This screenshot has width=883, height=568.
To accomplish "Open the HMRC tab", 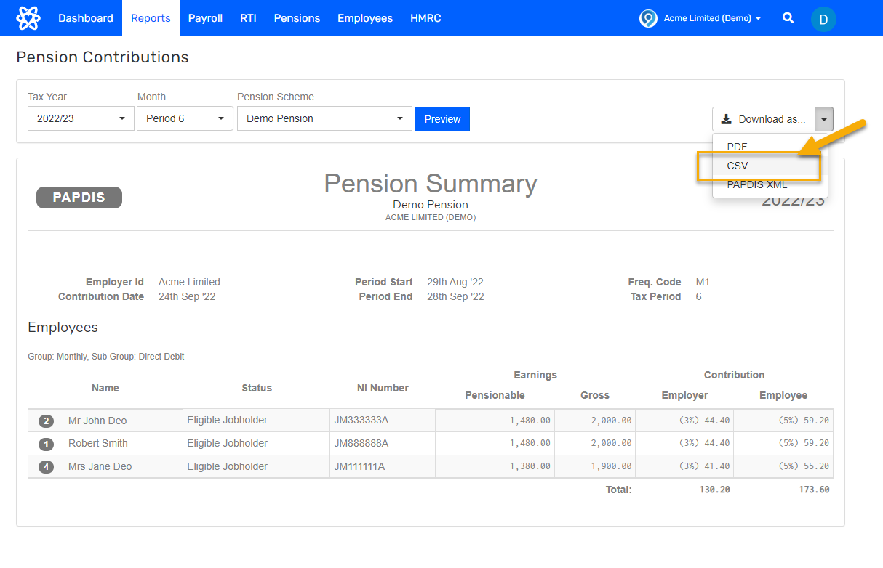I will [425, 18].
